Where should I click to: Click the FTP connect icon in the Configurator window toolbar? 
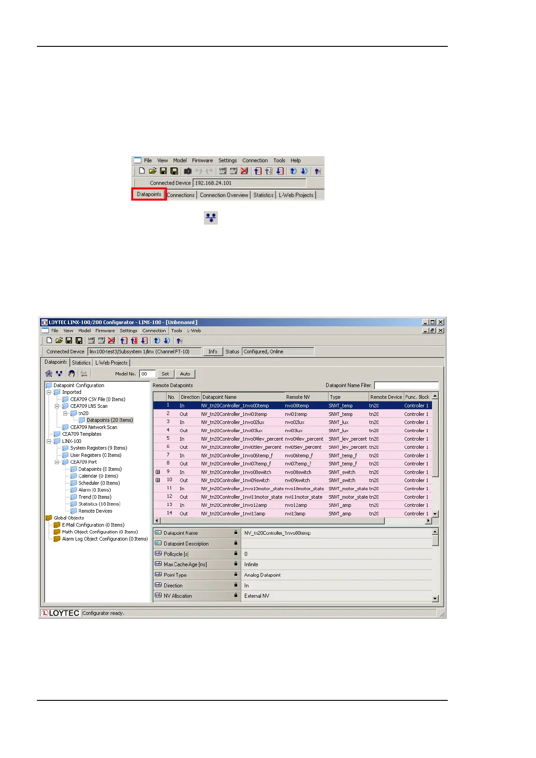[101, 340]
